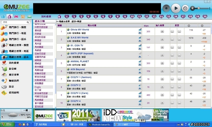
Task: Open the Olivia MV World station
Action: pos(79,29)
